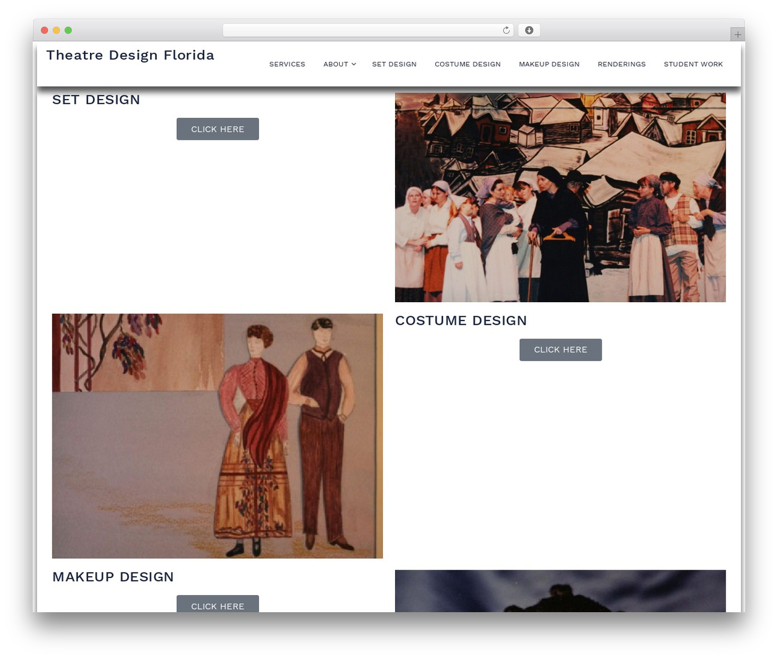Select the Set Design section heading
This screenshot has height=659, width=778.
click(x=96, y=100)
